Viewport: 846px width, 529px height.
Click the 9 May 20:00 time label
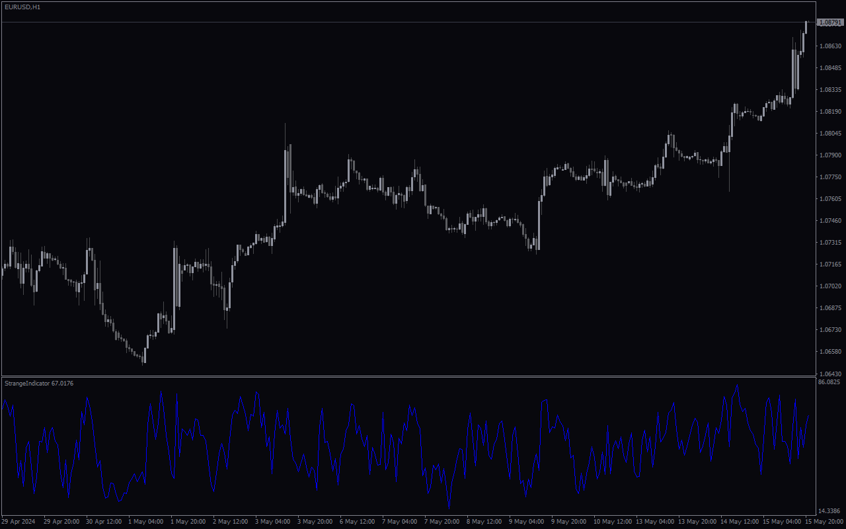click(x=568, y=522)
